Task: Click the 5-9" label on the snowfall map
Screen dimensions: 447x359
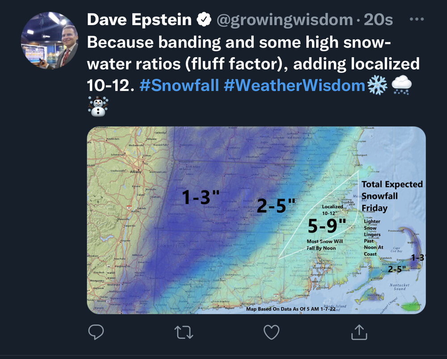Action: pyautogui.click(x=327, y=226)
